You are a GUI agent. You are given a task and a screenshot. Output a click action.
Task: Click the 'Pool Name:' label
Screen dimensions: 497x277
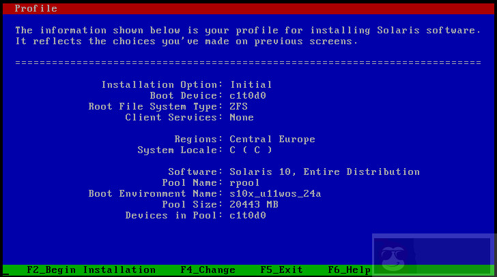pos(193,183)
